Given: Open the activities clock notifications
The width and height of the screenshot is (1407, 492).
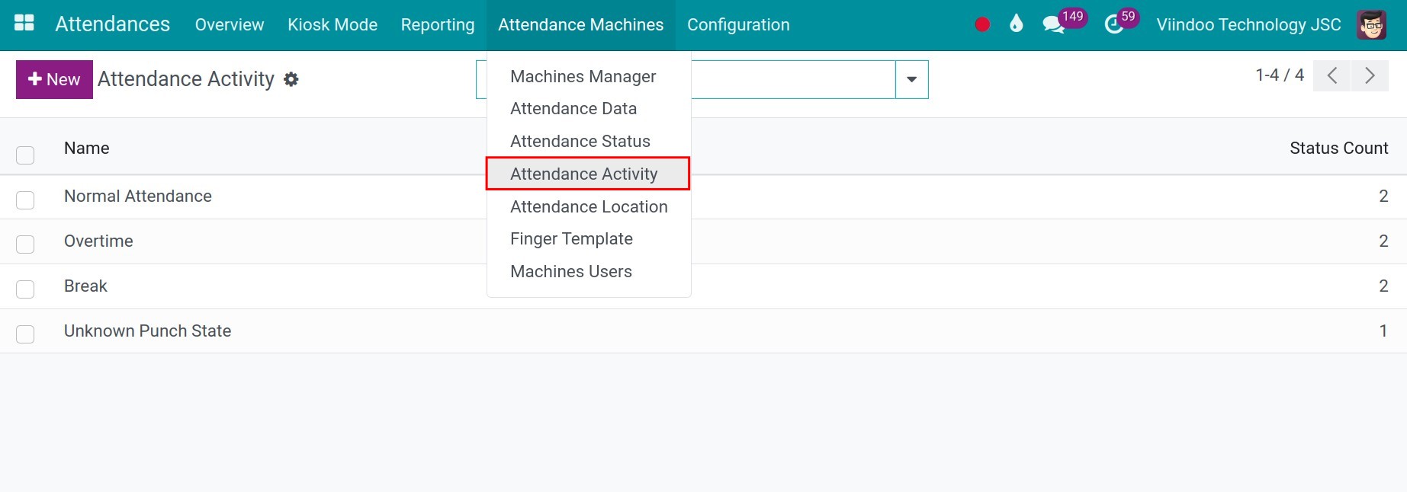Looking at the screenshot, I should [1114, 24].
